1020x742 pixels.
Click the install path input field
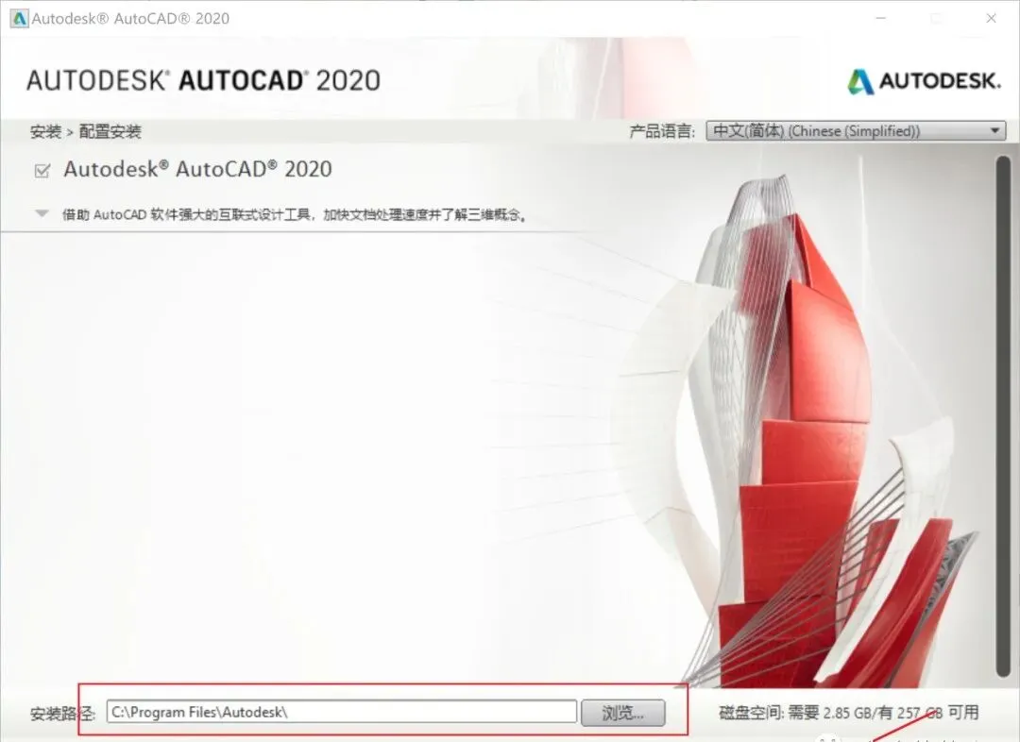342,712
